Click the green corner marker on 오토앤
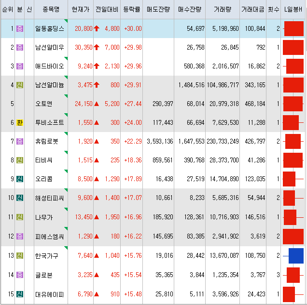307x305 pixels. (66, 96)
